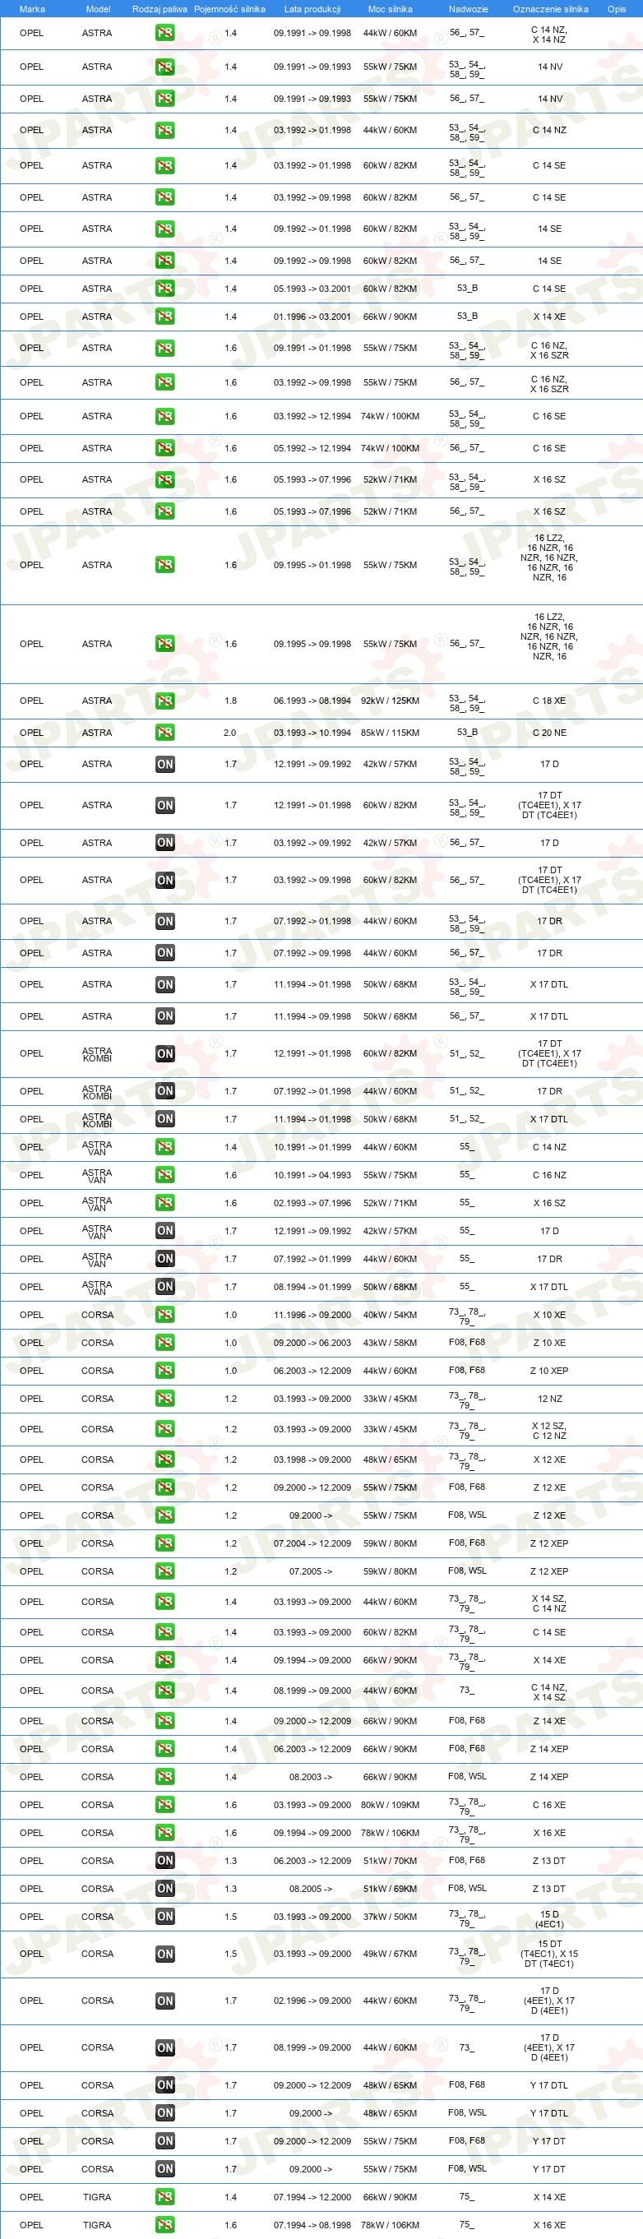
Task: Click the diesel ON icon in Astra Van 17 DR row
Action: (x=164, y=1259)
